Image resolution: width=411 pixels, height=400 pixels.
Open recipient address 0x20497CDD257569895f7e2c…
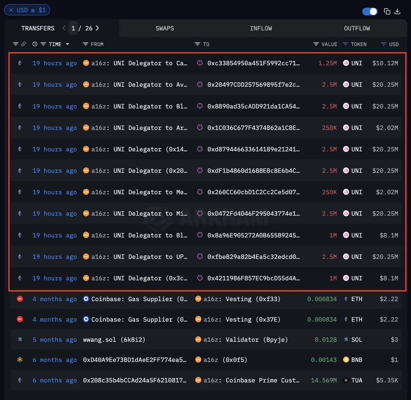253,85
